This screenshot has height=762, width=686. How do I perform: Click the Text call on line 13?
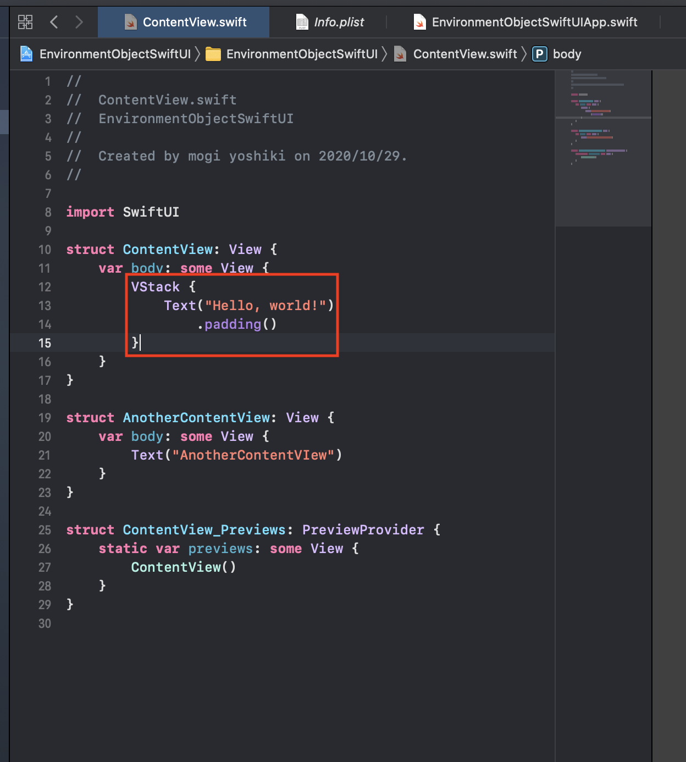180,306
